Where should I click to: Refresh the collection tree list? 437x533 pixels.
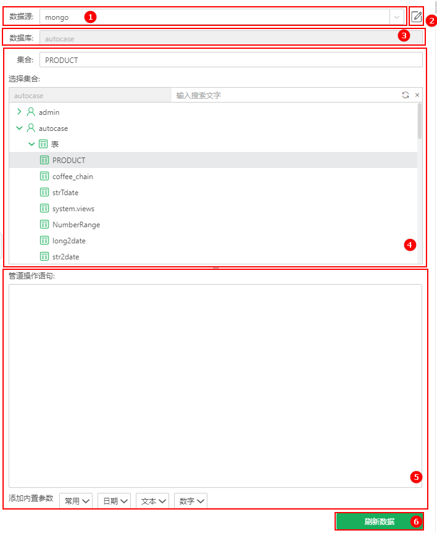click(x=406, y=95)
